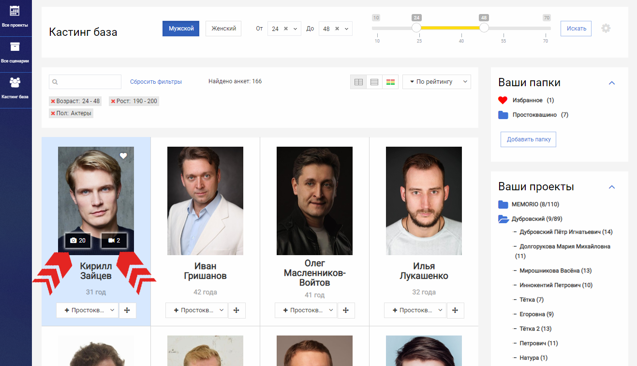The height and width of the screenshot is (366, 637).
Task: Click the lower age slider handle at 24
Action: pyautogui.click(x=416, y=28)
